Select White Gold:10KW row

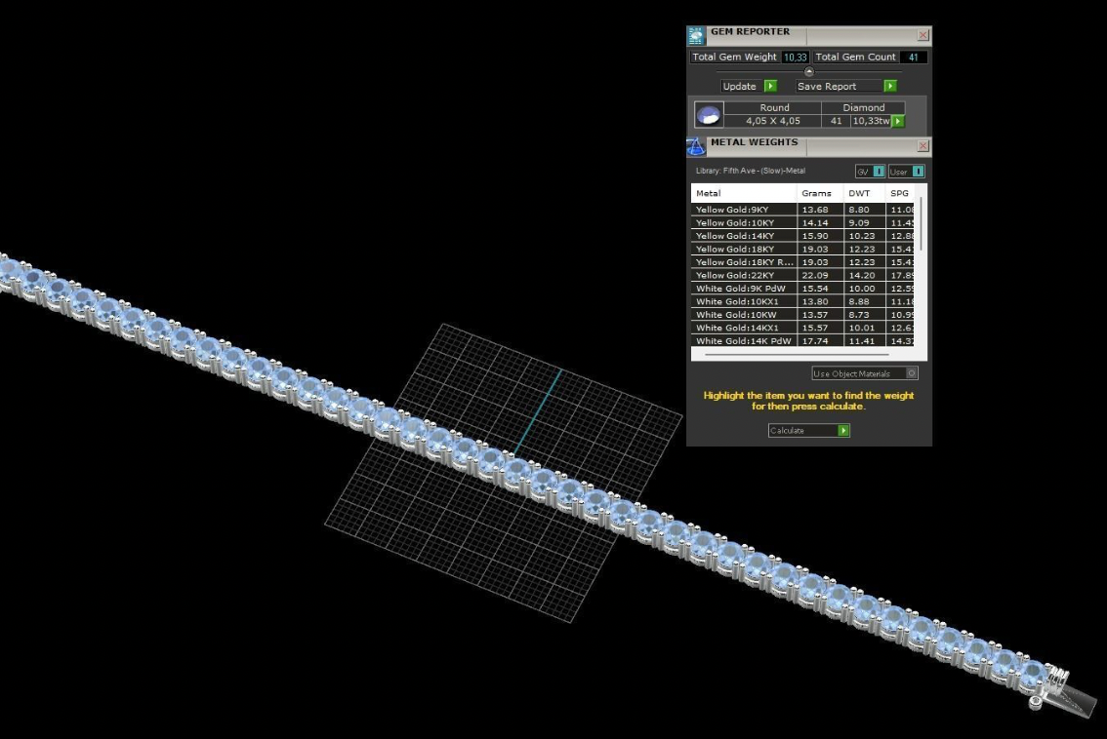[744, 315]
